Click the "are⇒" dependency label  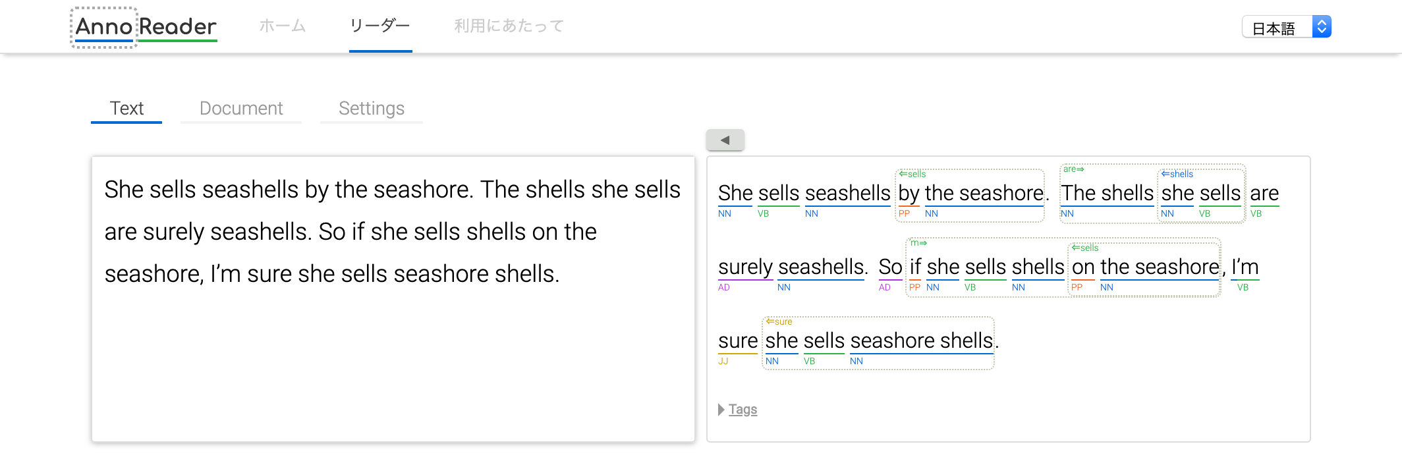tap(1073, 169)
